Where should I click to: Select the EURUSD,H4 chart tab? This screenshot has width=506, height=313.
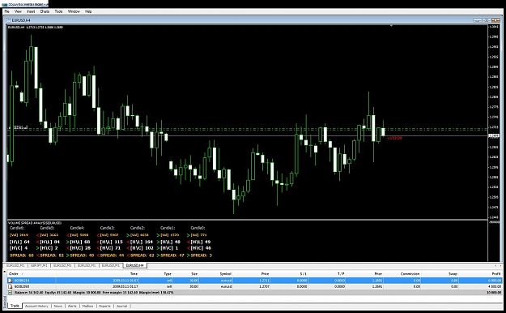tap(134, 265)
